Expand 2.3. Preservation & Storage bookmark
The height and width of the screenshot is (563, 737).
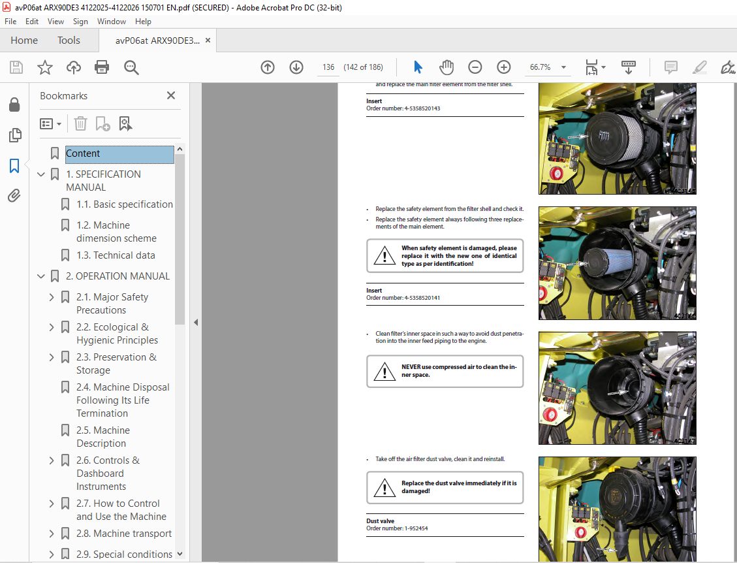click(52, 357)
